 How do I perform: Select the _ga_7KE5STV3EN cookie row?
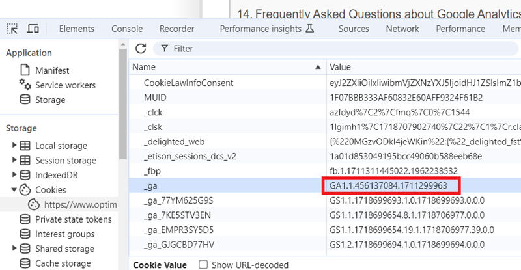point(325,215)
